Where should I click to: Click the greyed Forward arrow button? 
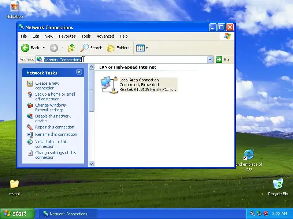[53, 48]
